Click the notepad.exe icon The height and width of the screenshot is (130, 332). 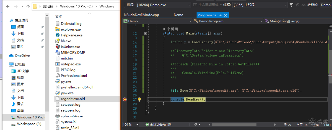[58, 64]
